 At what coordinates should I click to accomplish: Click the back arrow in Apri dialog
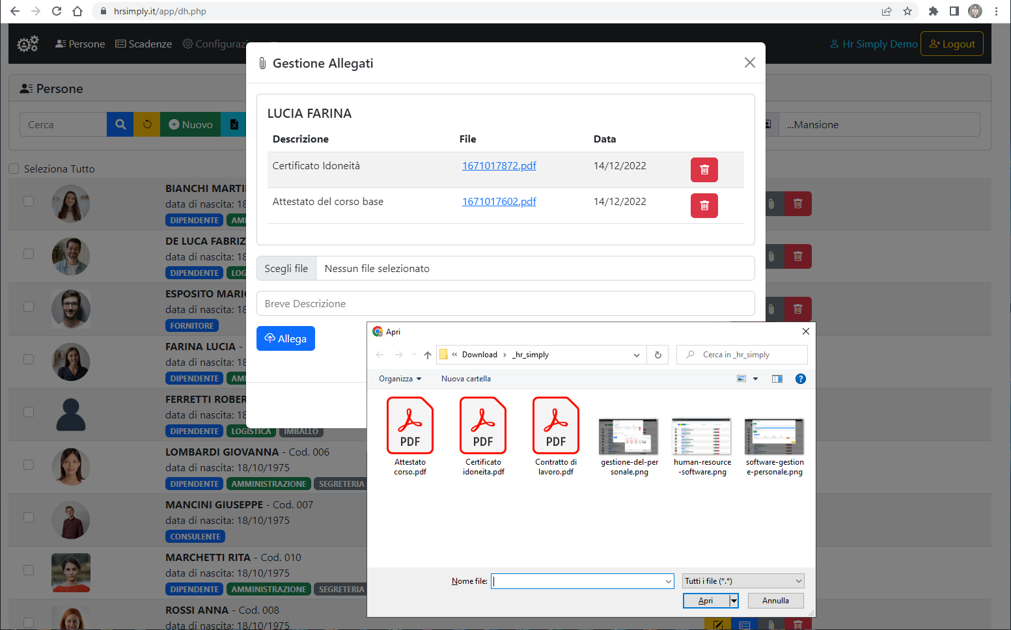(380, 355)
